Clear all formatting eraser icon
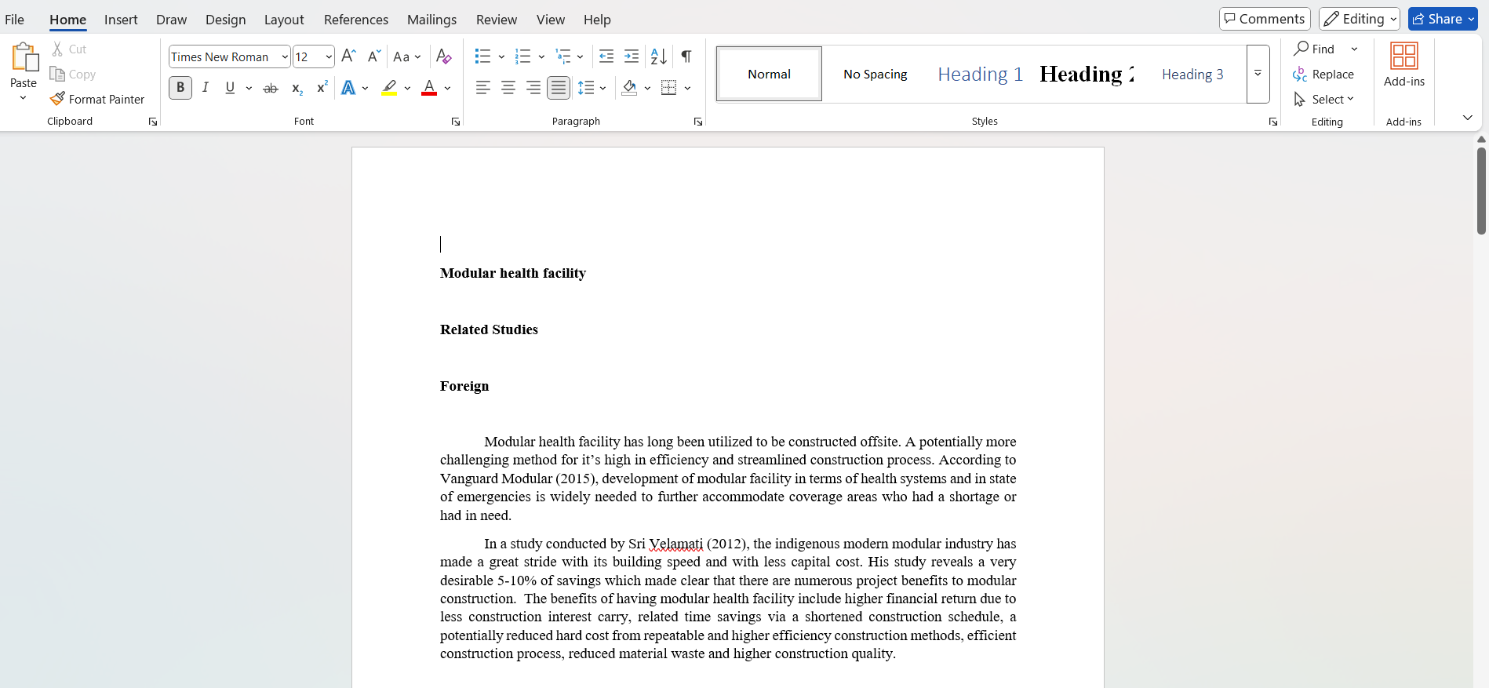The width and height of the screenshot is (1489, 688). point(443,56)
